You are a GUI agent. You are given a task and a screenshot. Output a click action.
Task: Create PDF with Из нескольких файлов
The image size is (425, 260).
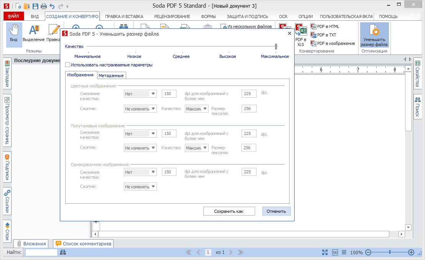click(x=246, y=26)
